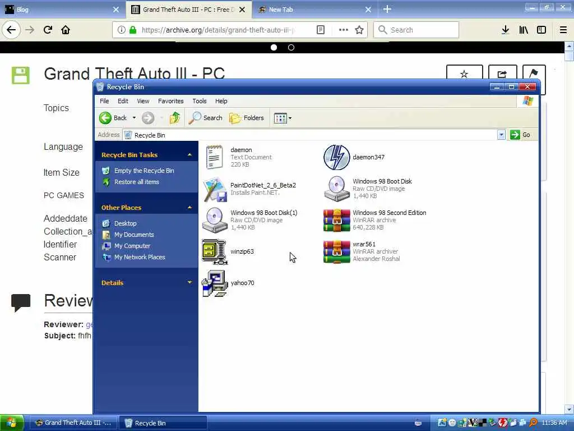Screen dimensions: 574x431
Task: Bookmark this page with star icon
Action: 359,30
